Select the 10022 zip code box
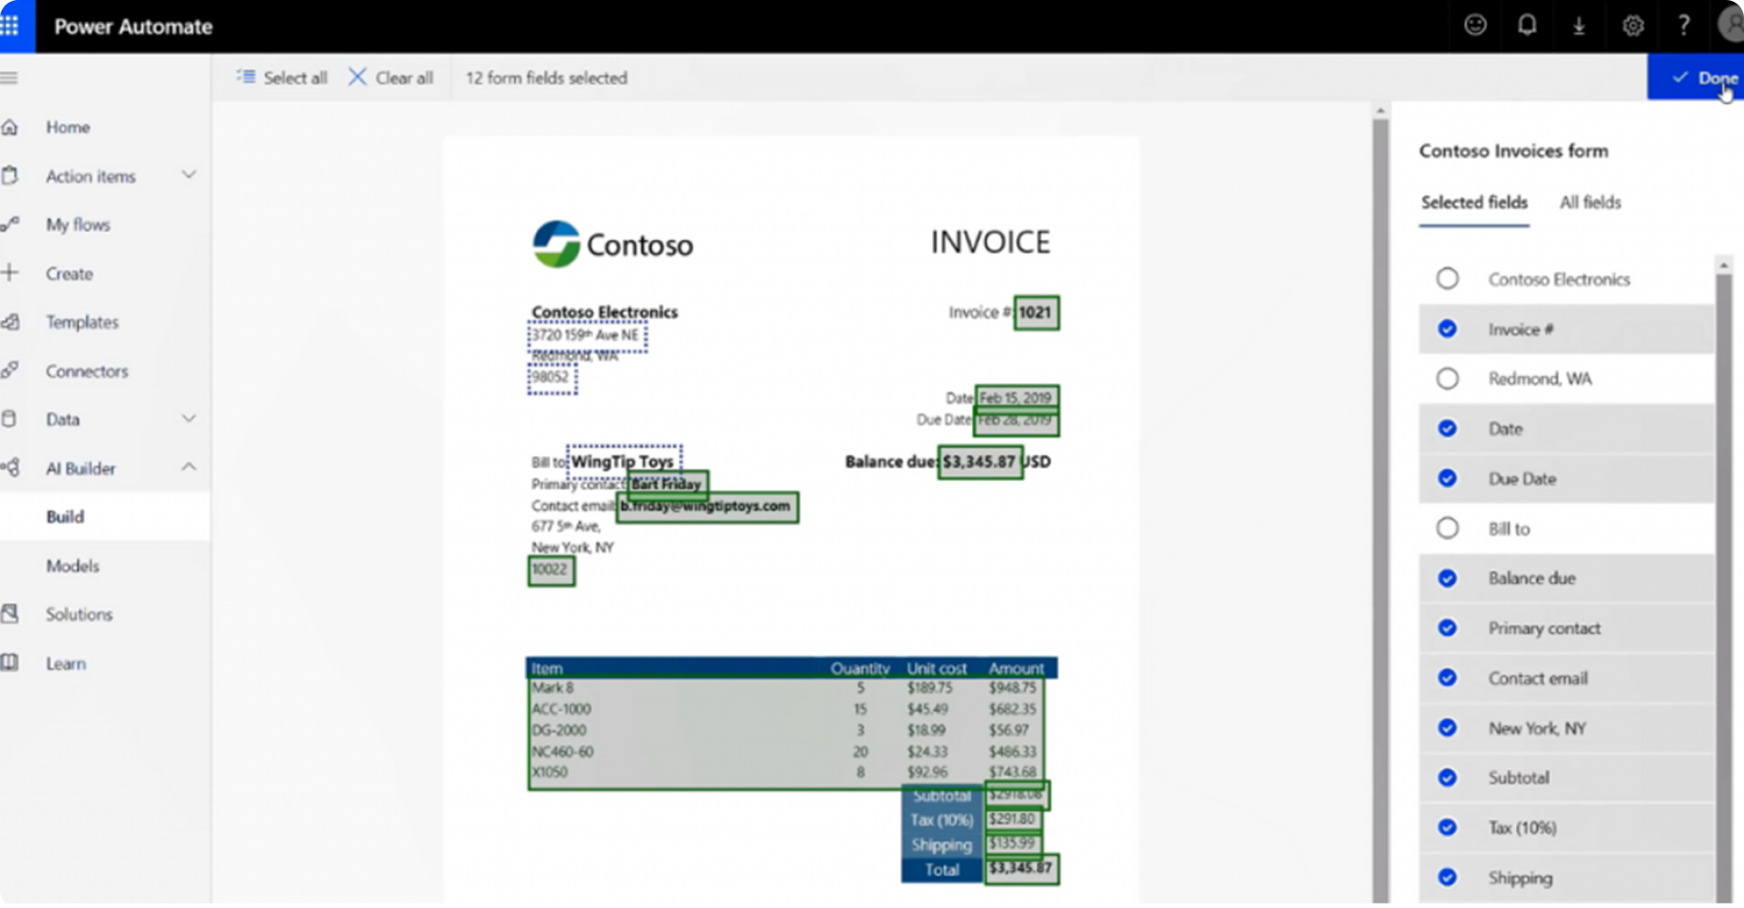The height and width of the screenshot is (908, 1744). [550, 570]
